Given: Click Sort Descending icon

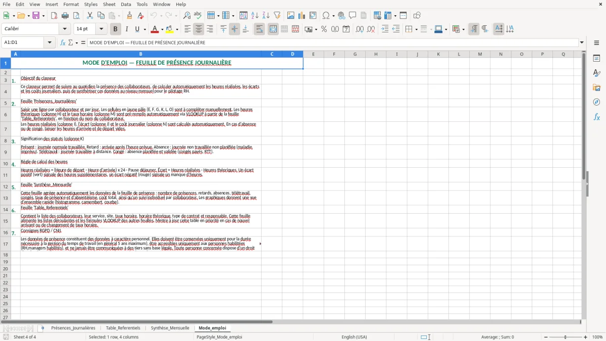Looking at the screenshot, I should coord(266,16).
